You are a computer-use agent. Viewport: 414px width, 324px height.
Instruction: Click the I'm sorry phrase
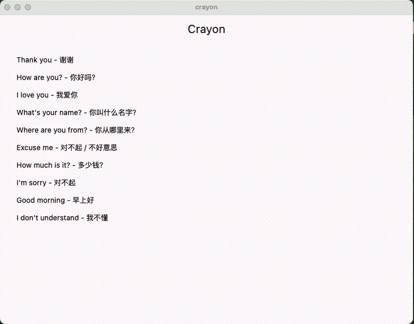pos(45,183)
